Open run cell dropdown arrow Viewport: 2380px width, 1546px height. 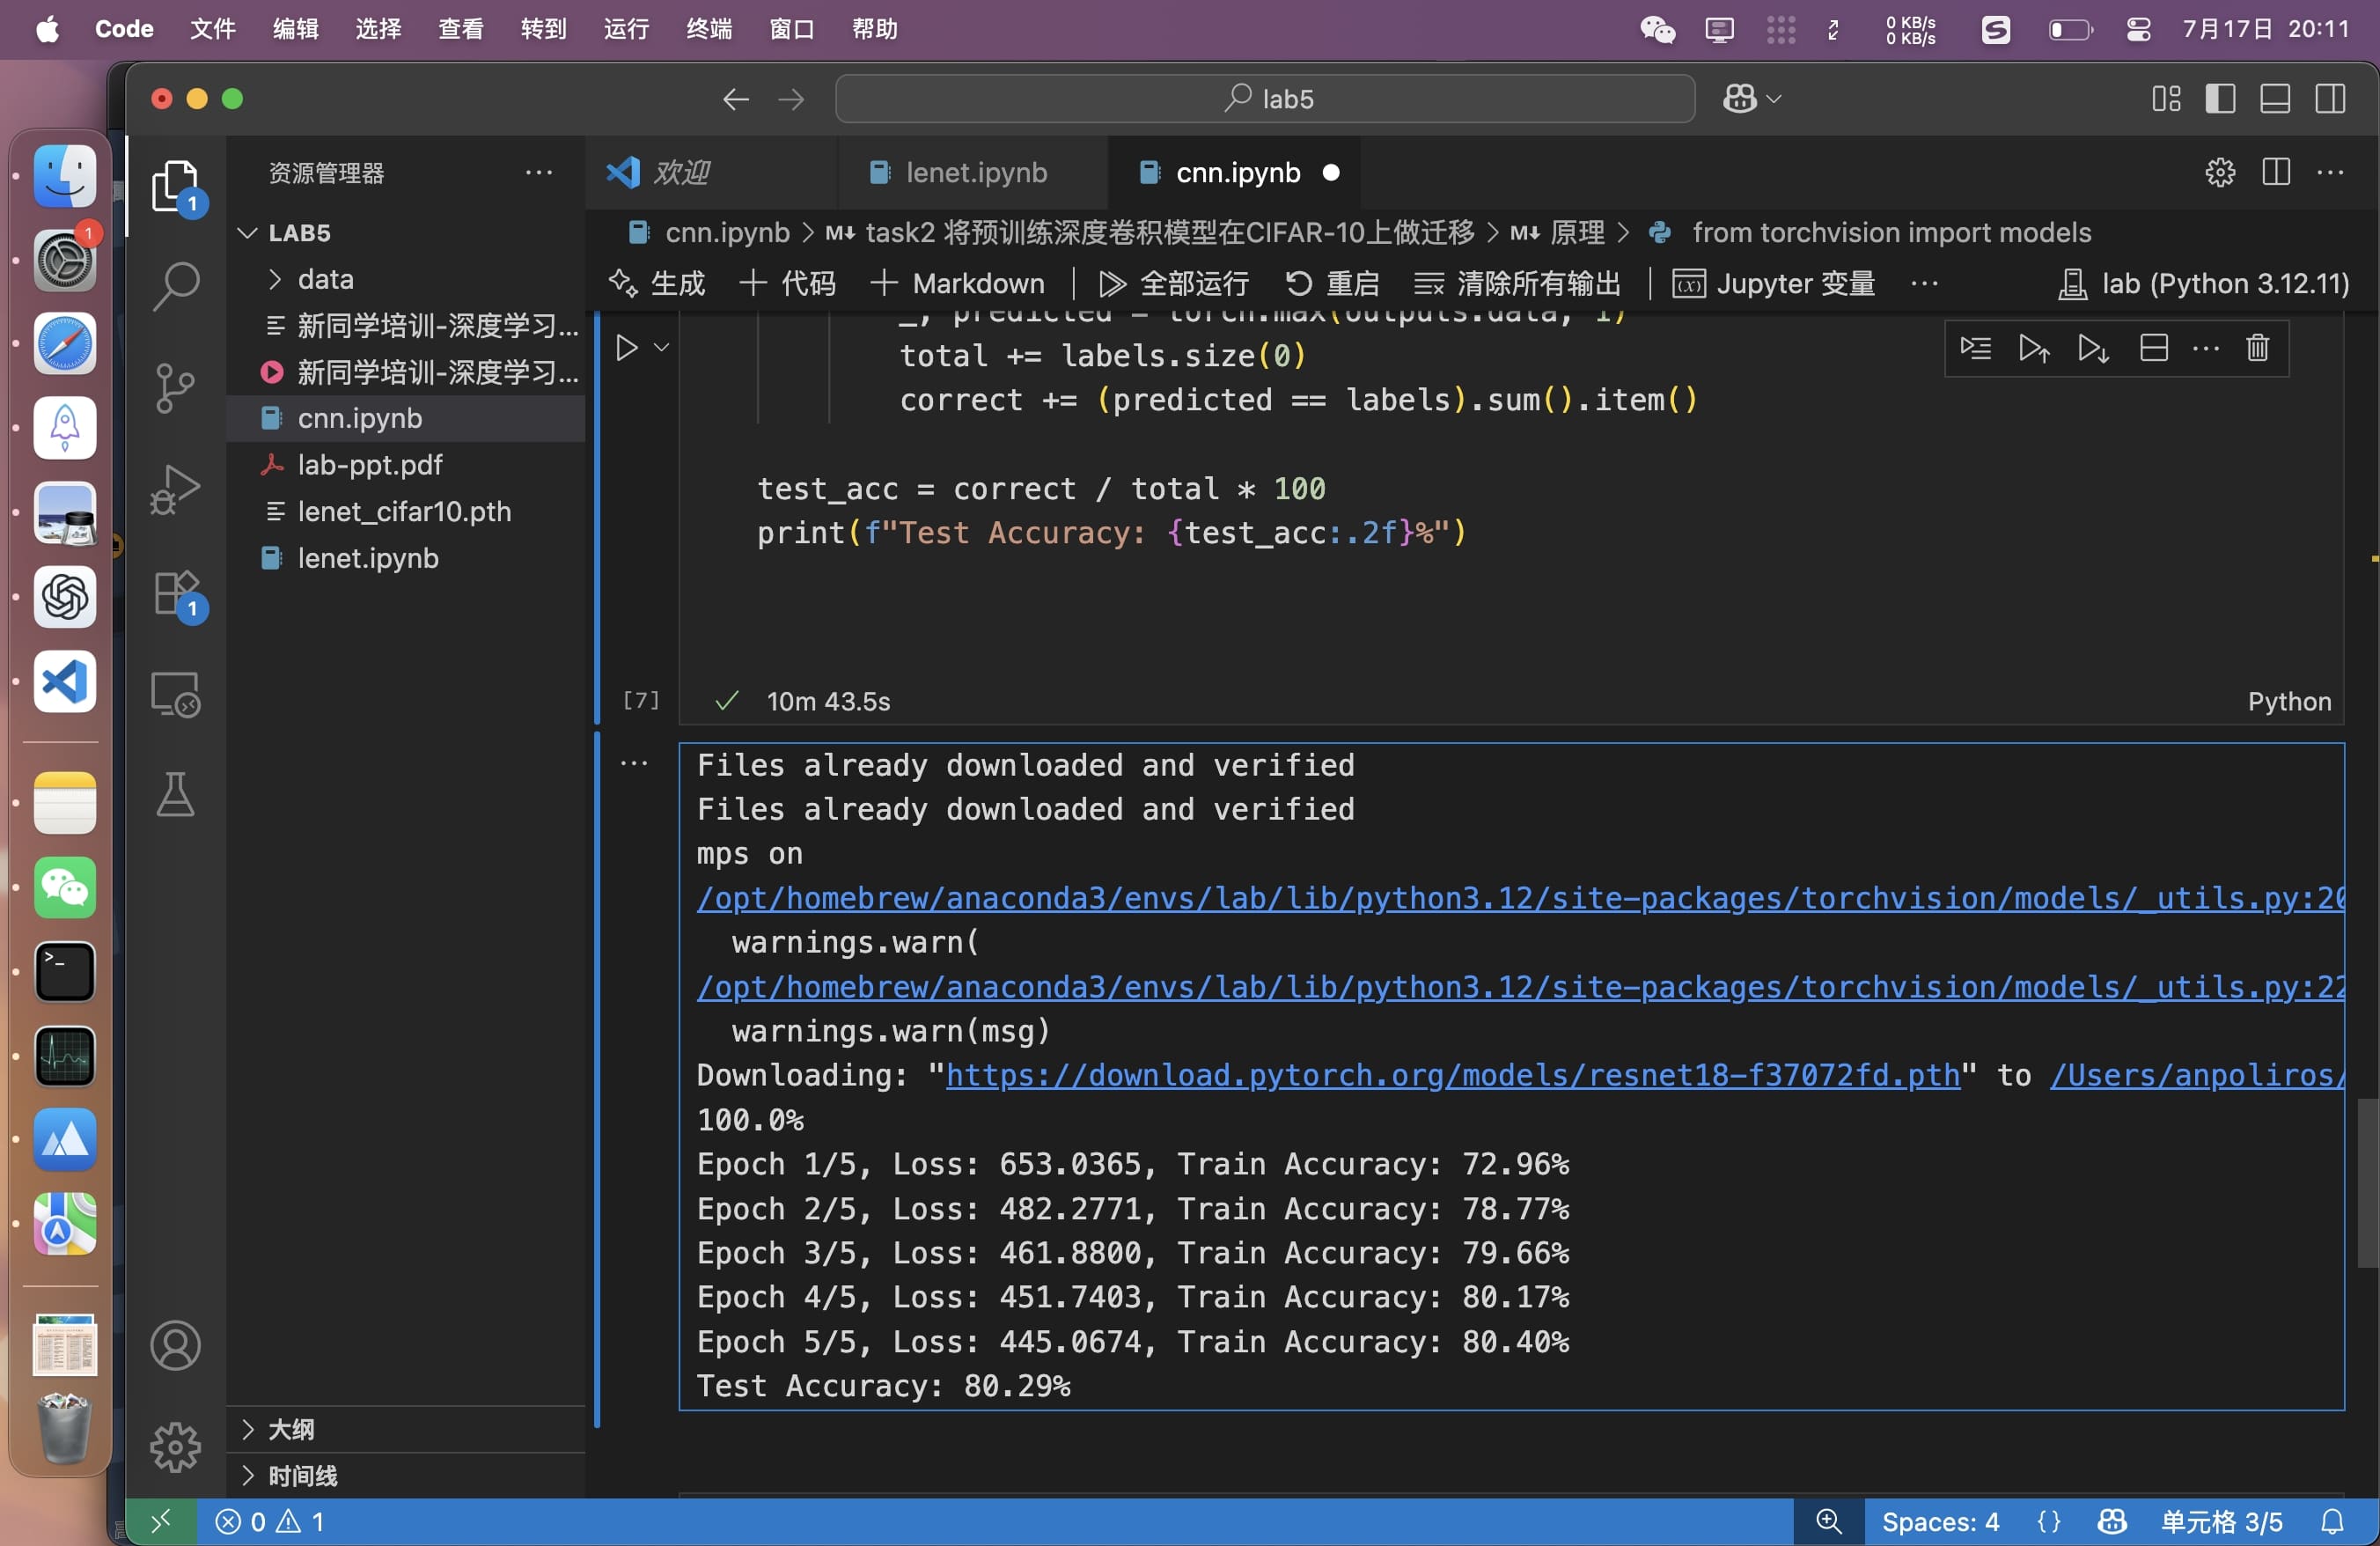661,347
